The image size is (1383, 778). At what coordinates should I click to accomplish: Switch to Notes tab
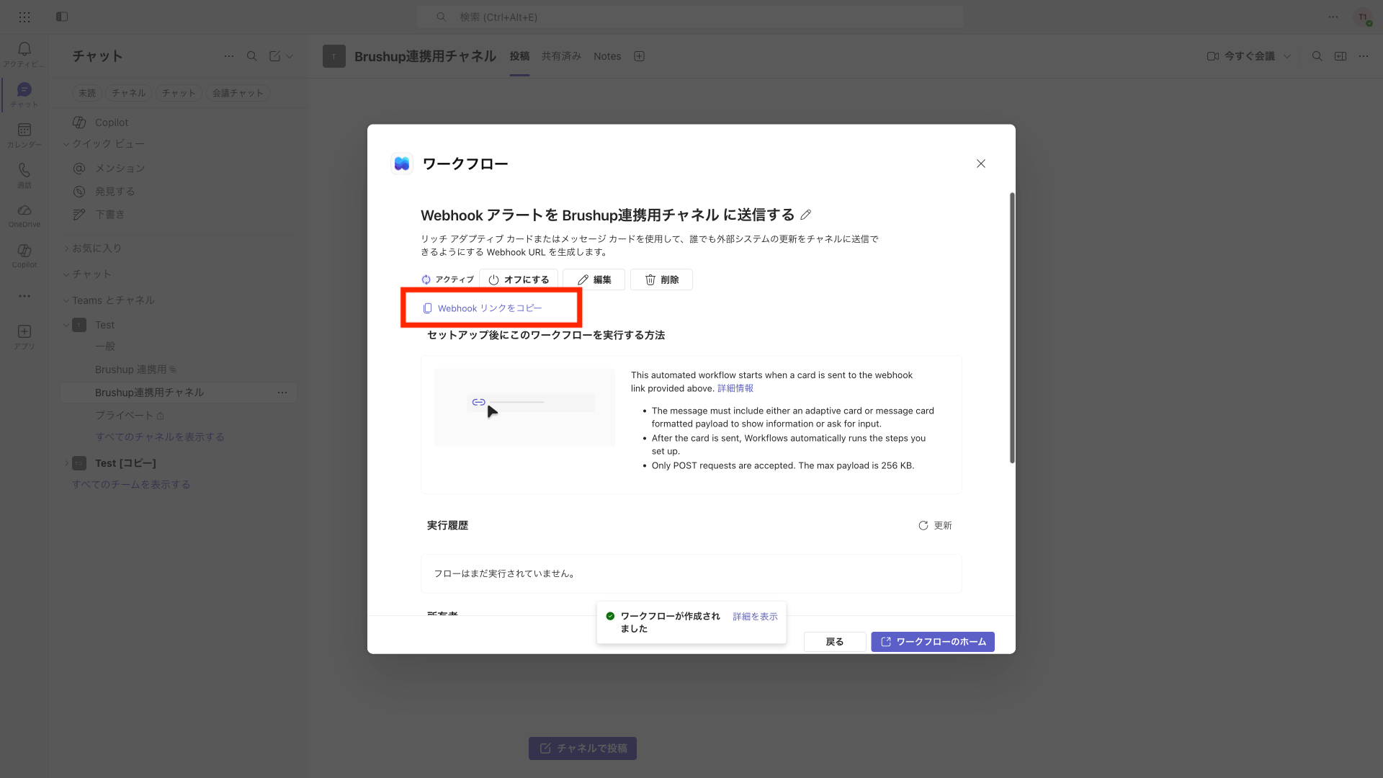[607, 56]
